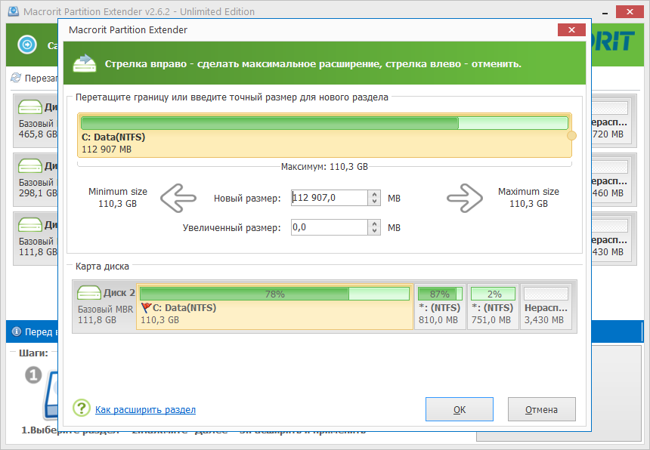The height and width of the screenshot is (450, 650).
Task: Click the Отмена cancel button
Action: tap(541, 409)
